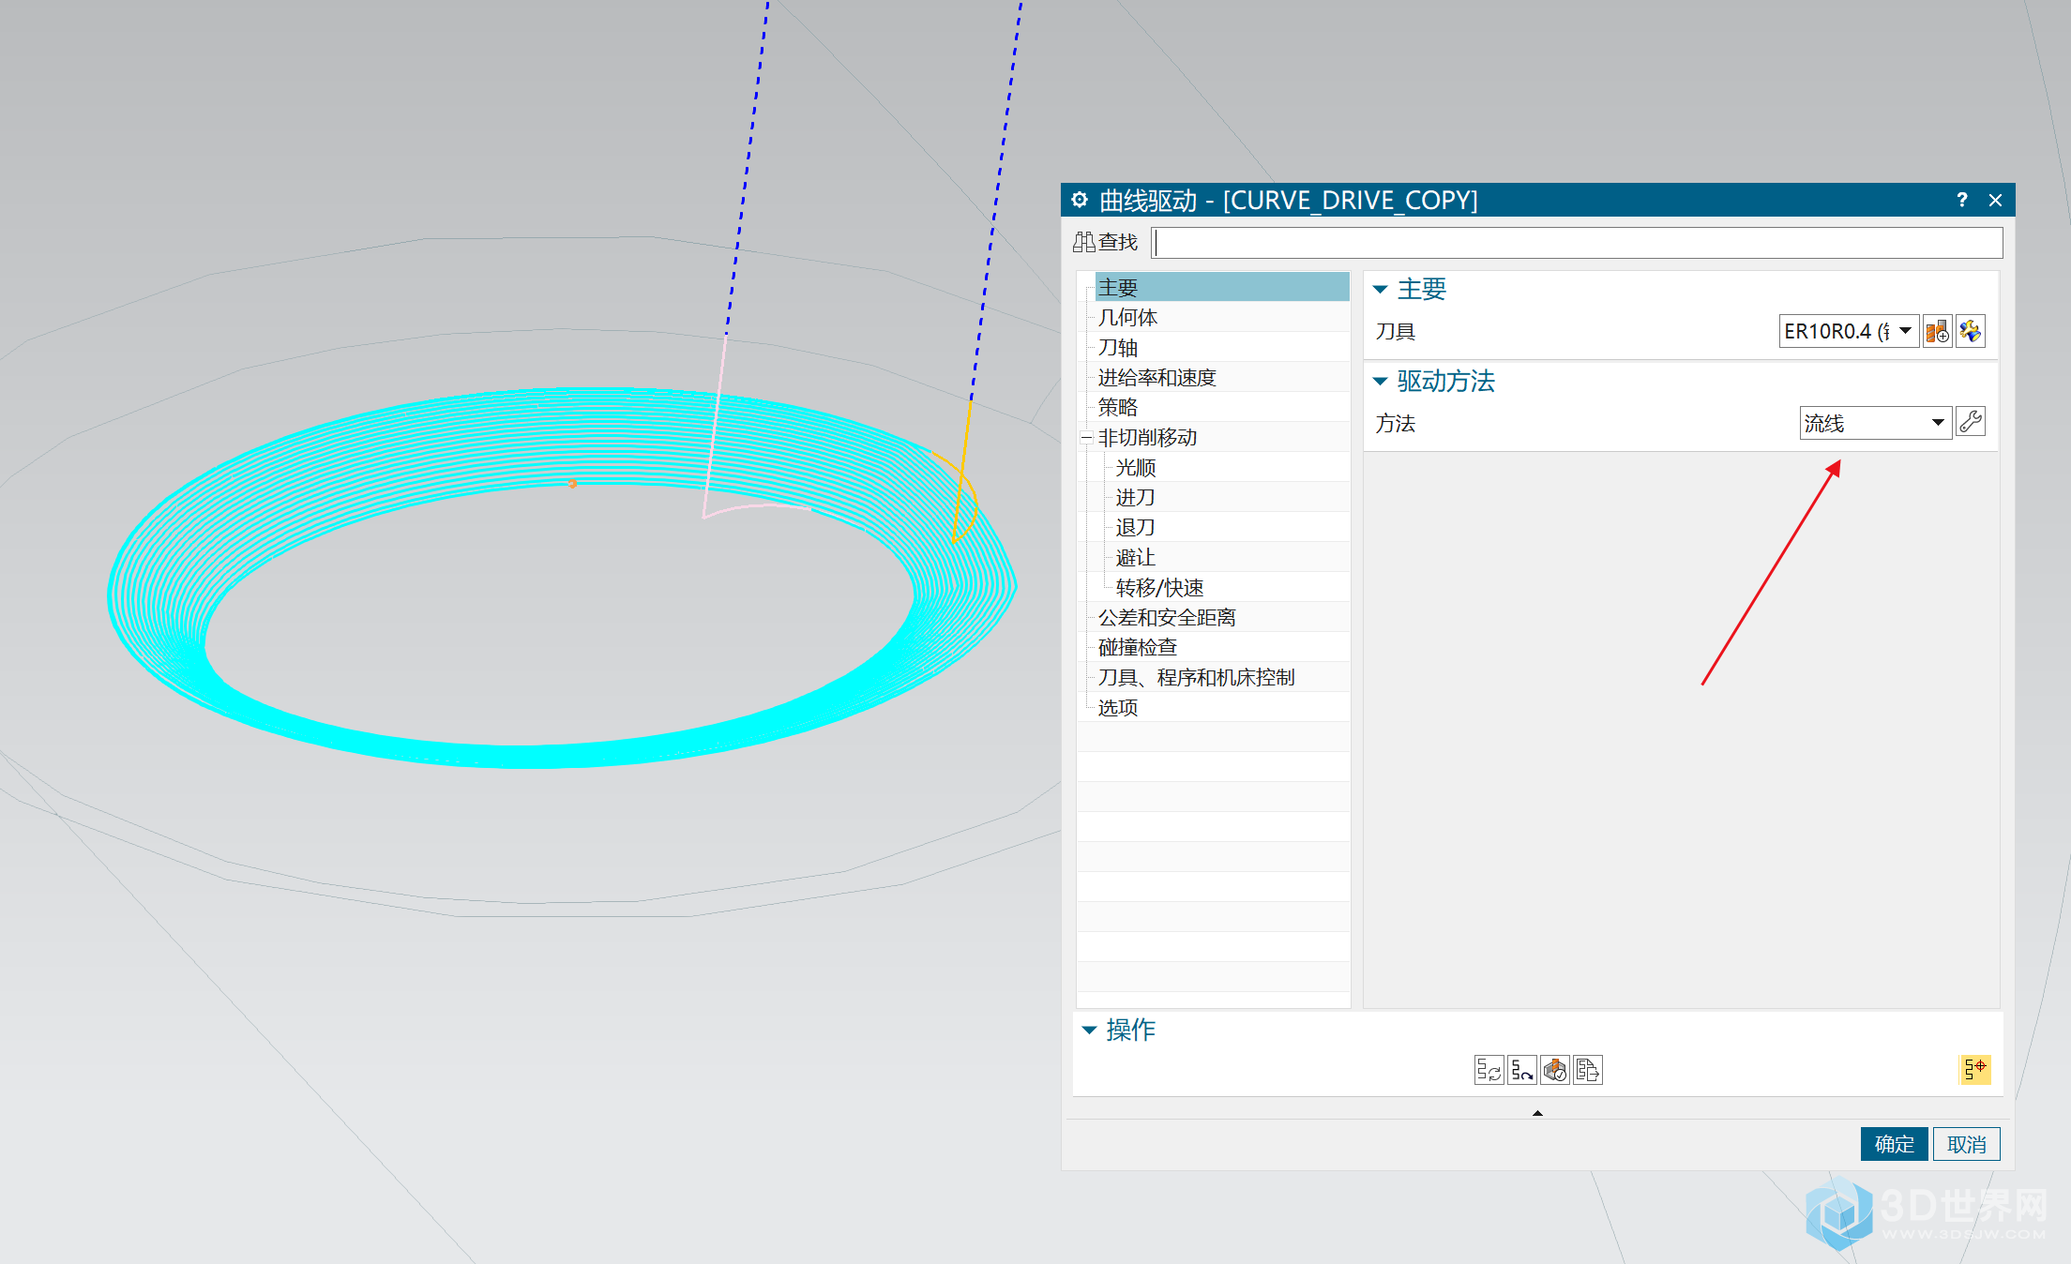Image resolution: width=2071 pixels, height=1264 pixels.
Task: Click the Generate tool path icon
Action: coord(1489,1069)
